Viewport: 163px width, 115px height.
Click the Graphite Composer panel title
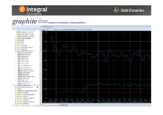click(48, 27)
